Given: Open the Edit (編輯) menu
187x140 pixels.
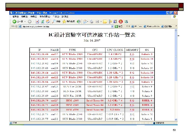Looking at the screenshot, I should pyautogui.click(x=25, y=17).
